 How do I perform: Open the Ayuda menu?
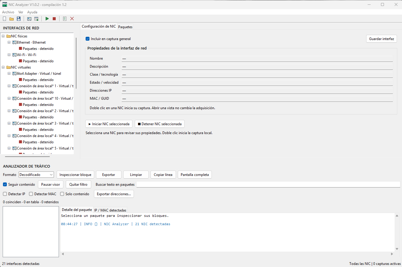click(x=32, y=12)
